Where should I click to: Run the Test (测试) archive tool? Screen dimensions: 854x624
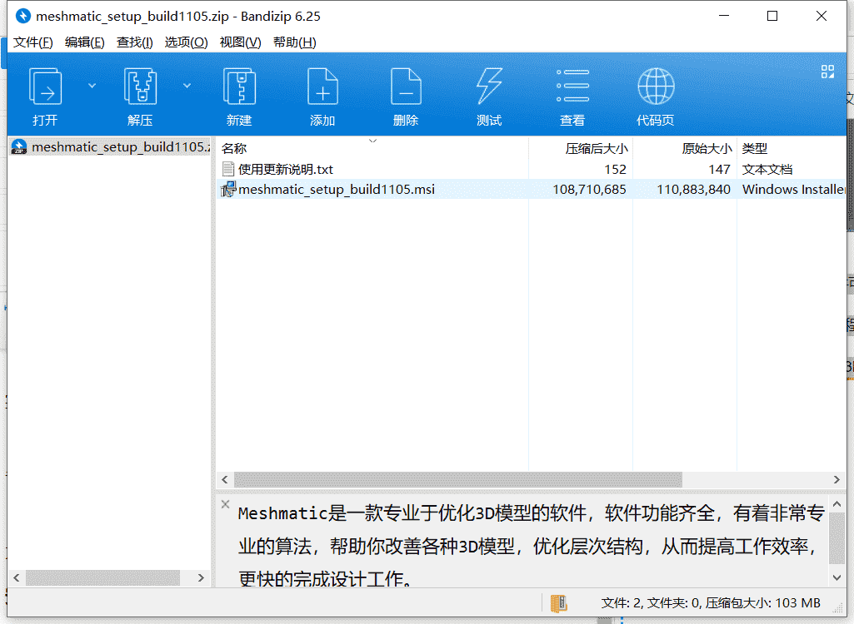[489, 86]
